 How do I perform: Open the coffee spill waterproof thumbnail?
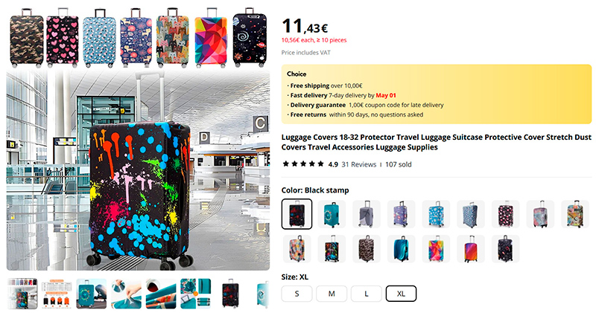coord(161,294)
